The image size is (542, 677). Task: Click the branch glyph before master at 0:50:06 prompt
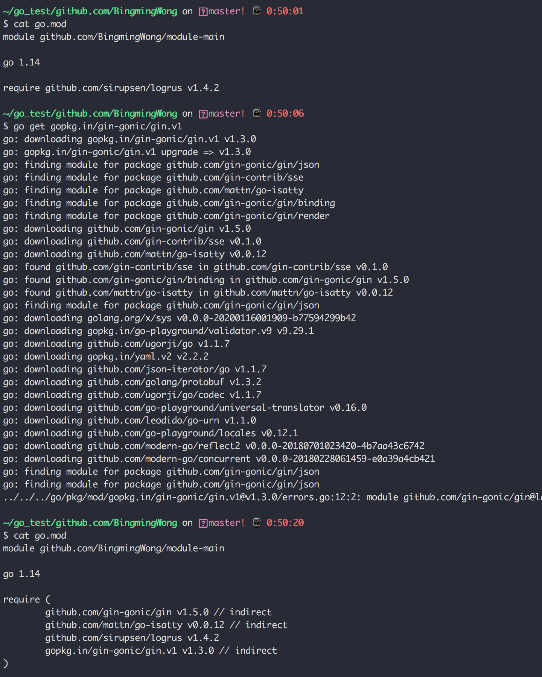coord(203,114)
